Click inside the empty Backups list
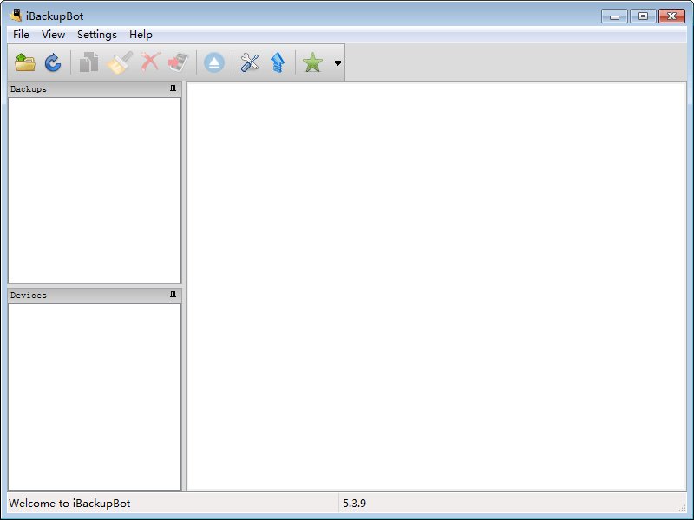This screenshot has height=520, width=694. click(x=95, y=189)
